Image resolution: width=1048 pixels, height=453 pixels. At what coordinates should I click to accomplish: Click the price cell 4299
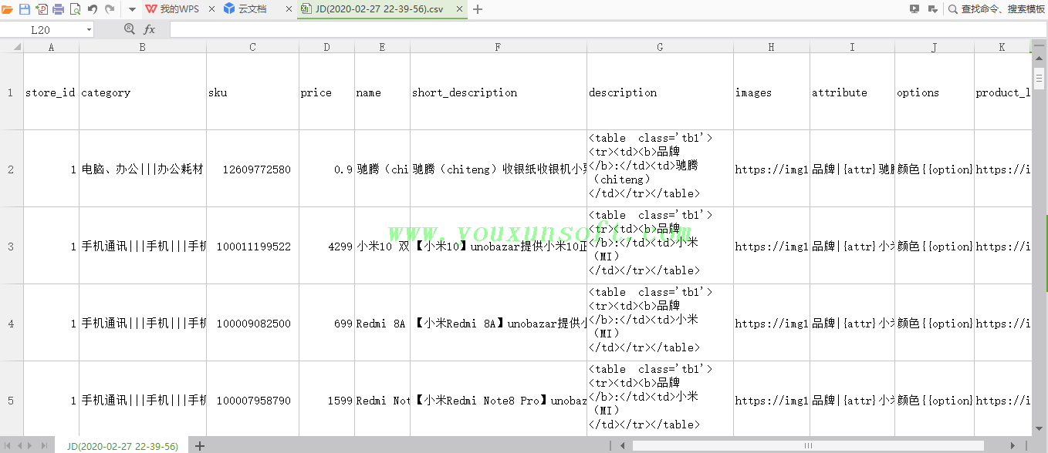tap(326, 247)
